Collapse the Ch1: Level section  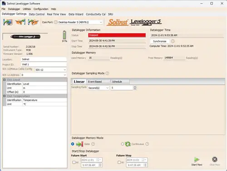point(5,80)
